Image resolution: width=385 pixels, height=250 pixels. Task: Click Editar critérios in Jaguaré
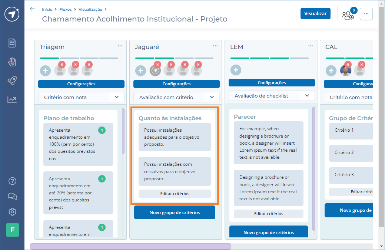coord(175,194)
